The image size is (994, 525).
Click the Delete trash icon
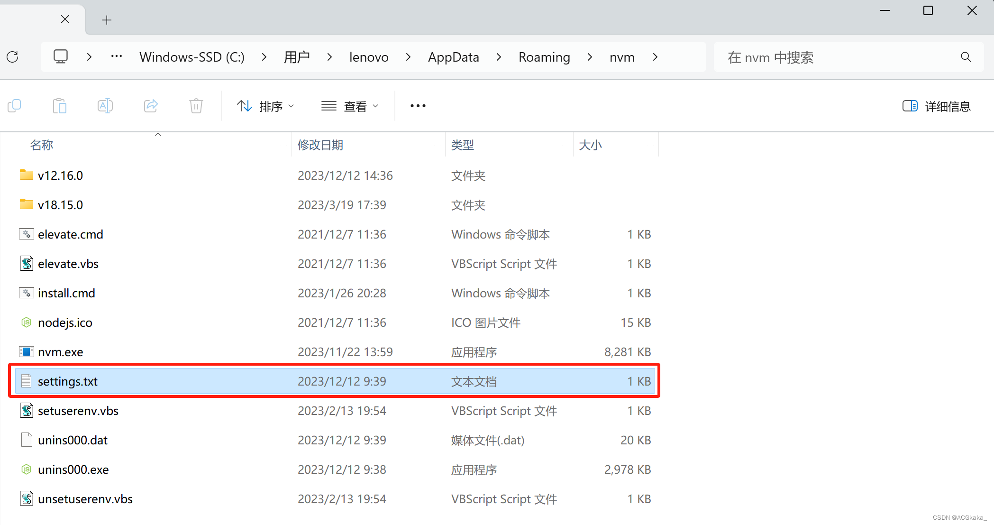(x=196, y=106)
